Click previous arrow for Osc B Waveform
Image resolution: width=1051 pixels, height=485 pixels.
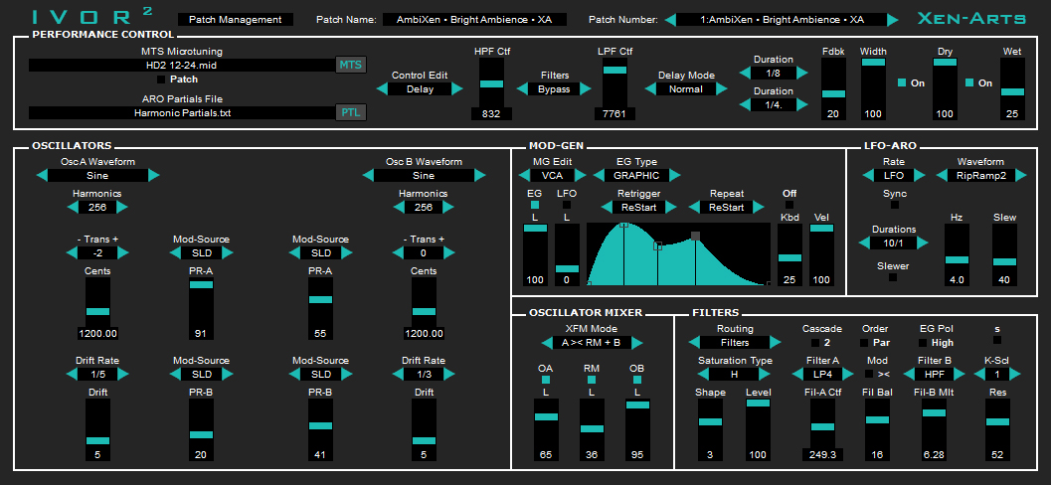(x=368, y=176)
